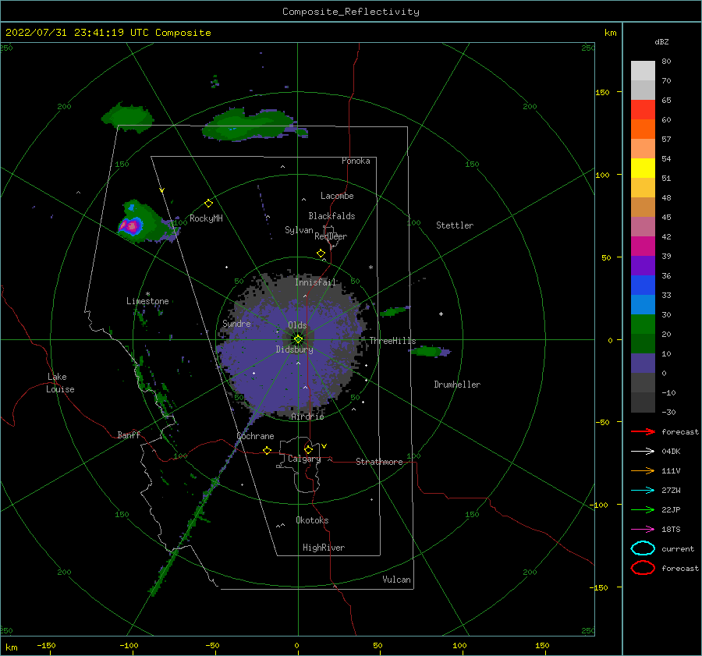Click the yellow radar site marker at Olds
The image size is (702, 656).
[298, 339]
